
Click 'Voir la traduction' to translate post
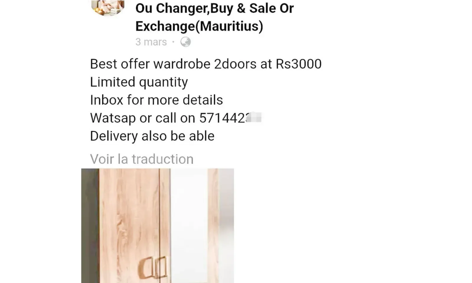pyautogui.click(x=142, y=159)
